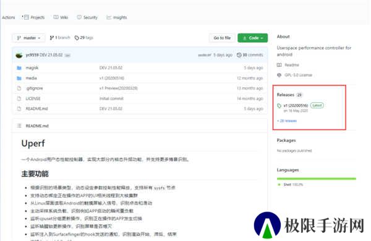Click the green Languages bar
371x241 pixels.
[x=317, y=178]
